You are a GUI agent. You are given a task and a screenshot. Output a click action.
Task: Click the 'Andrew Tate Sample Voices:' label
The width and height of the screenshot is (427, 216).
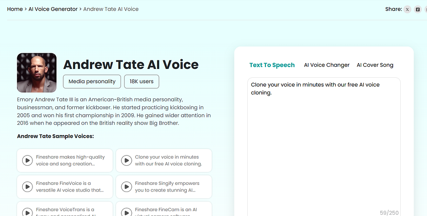[x=56, y=136]
